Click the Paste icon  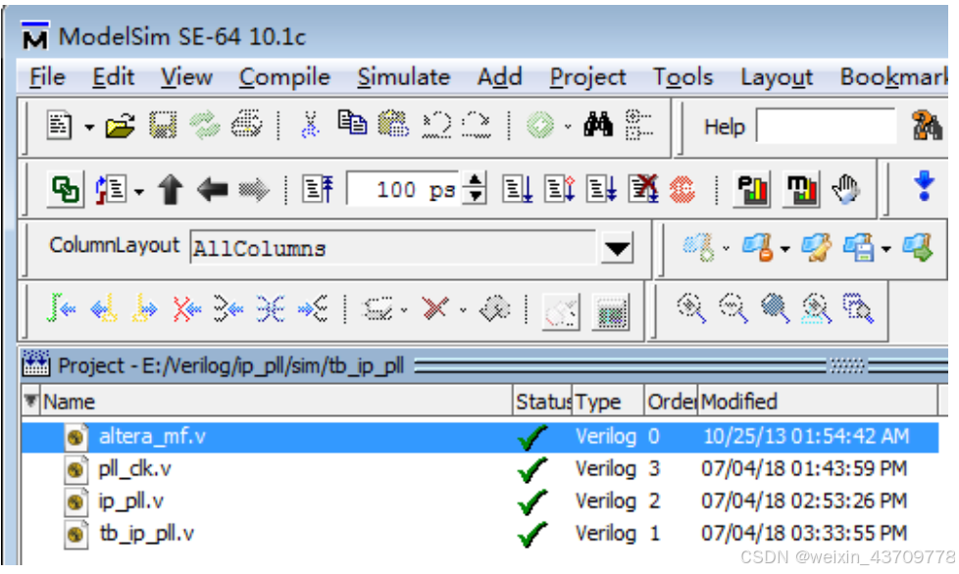[394, 124]
